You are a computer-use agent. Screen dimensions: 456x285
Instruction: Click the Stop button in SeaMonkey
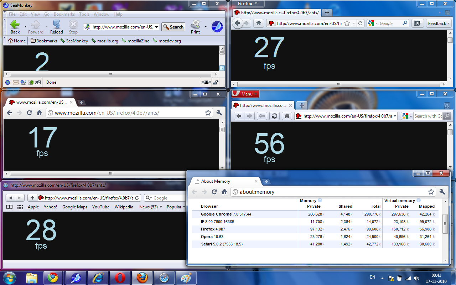tap(73, 27)
